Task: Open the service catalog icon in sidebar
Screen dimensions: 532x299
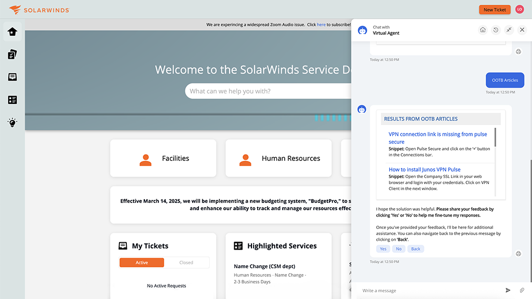Action: coord(12,100)
